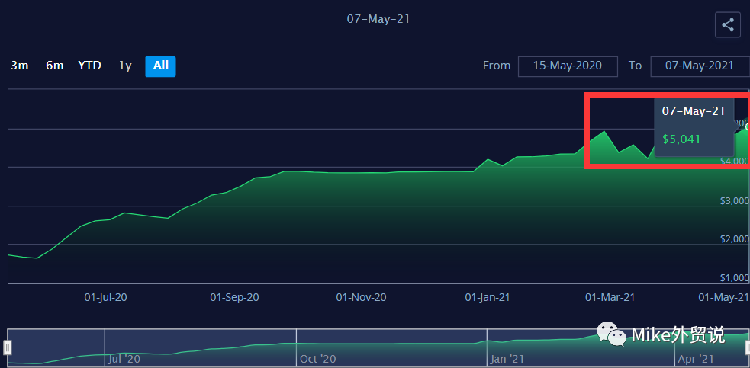Click the Jan '21 navigator label

tap(508, 358)
